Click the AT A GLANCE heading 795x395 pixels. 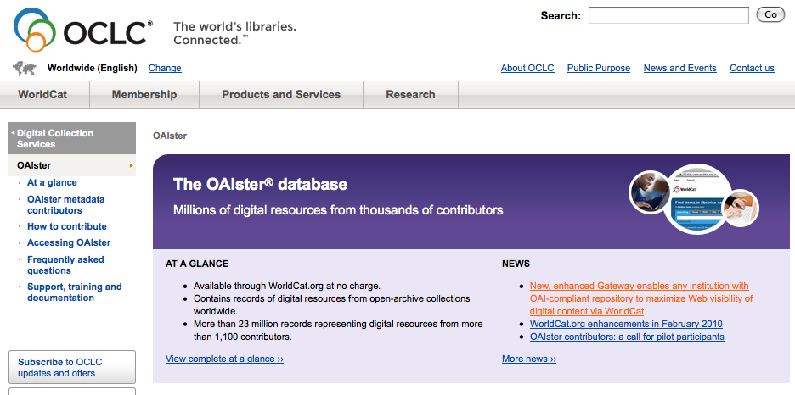197,264
